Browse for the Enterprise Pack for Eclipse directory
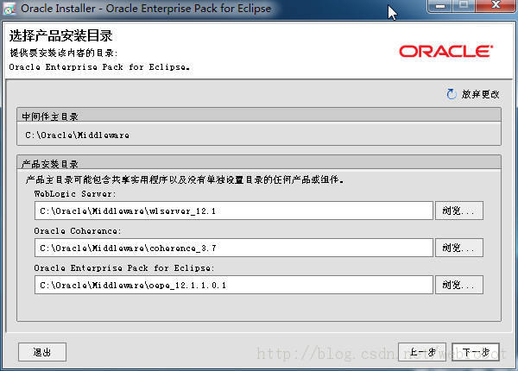518x371 pixels. (x=459, y=285)
